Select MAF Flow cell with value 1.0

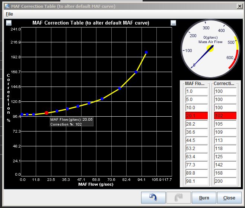[196, 91]
